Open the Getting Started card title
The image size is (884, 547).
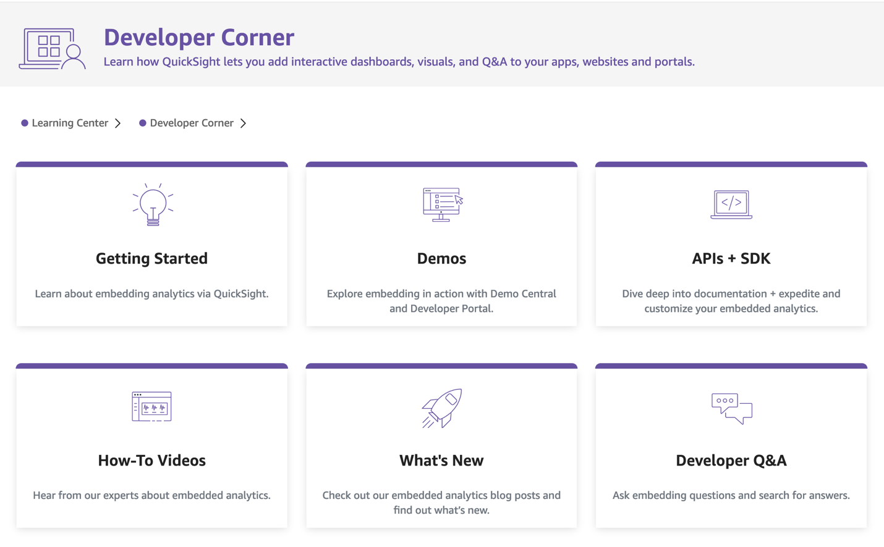tap(151, 258)
